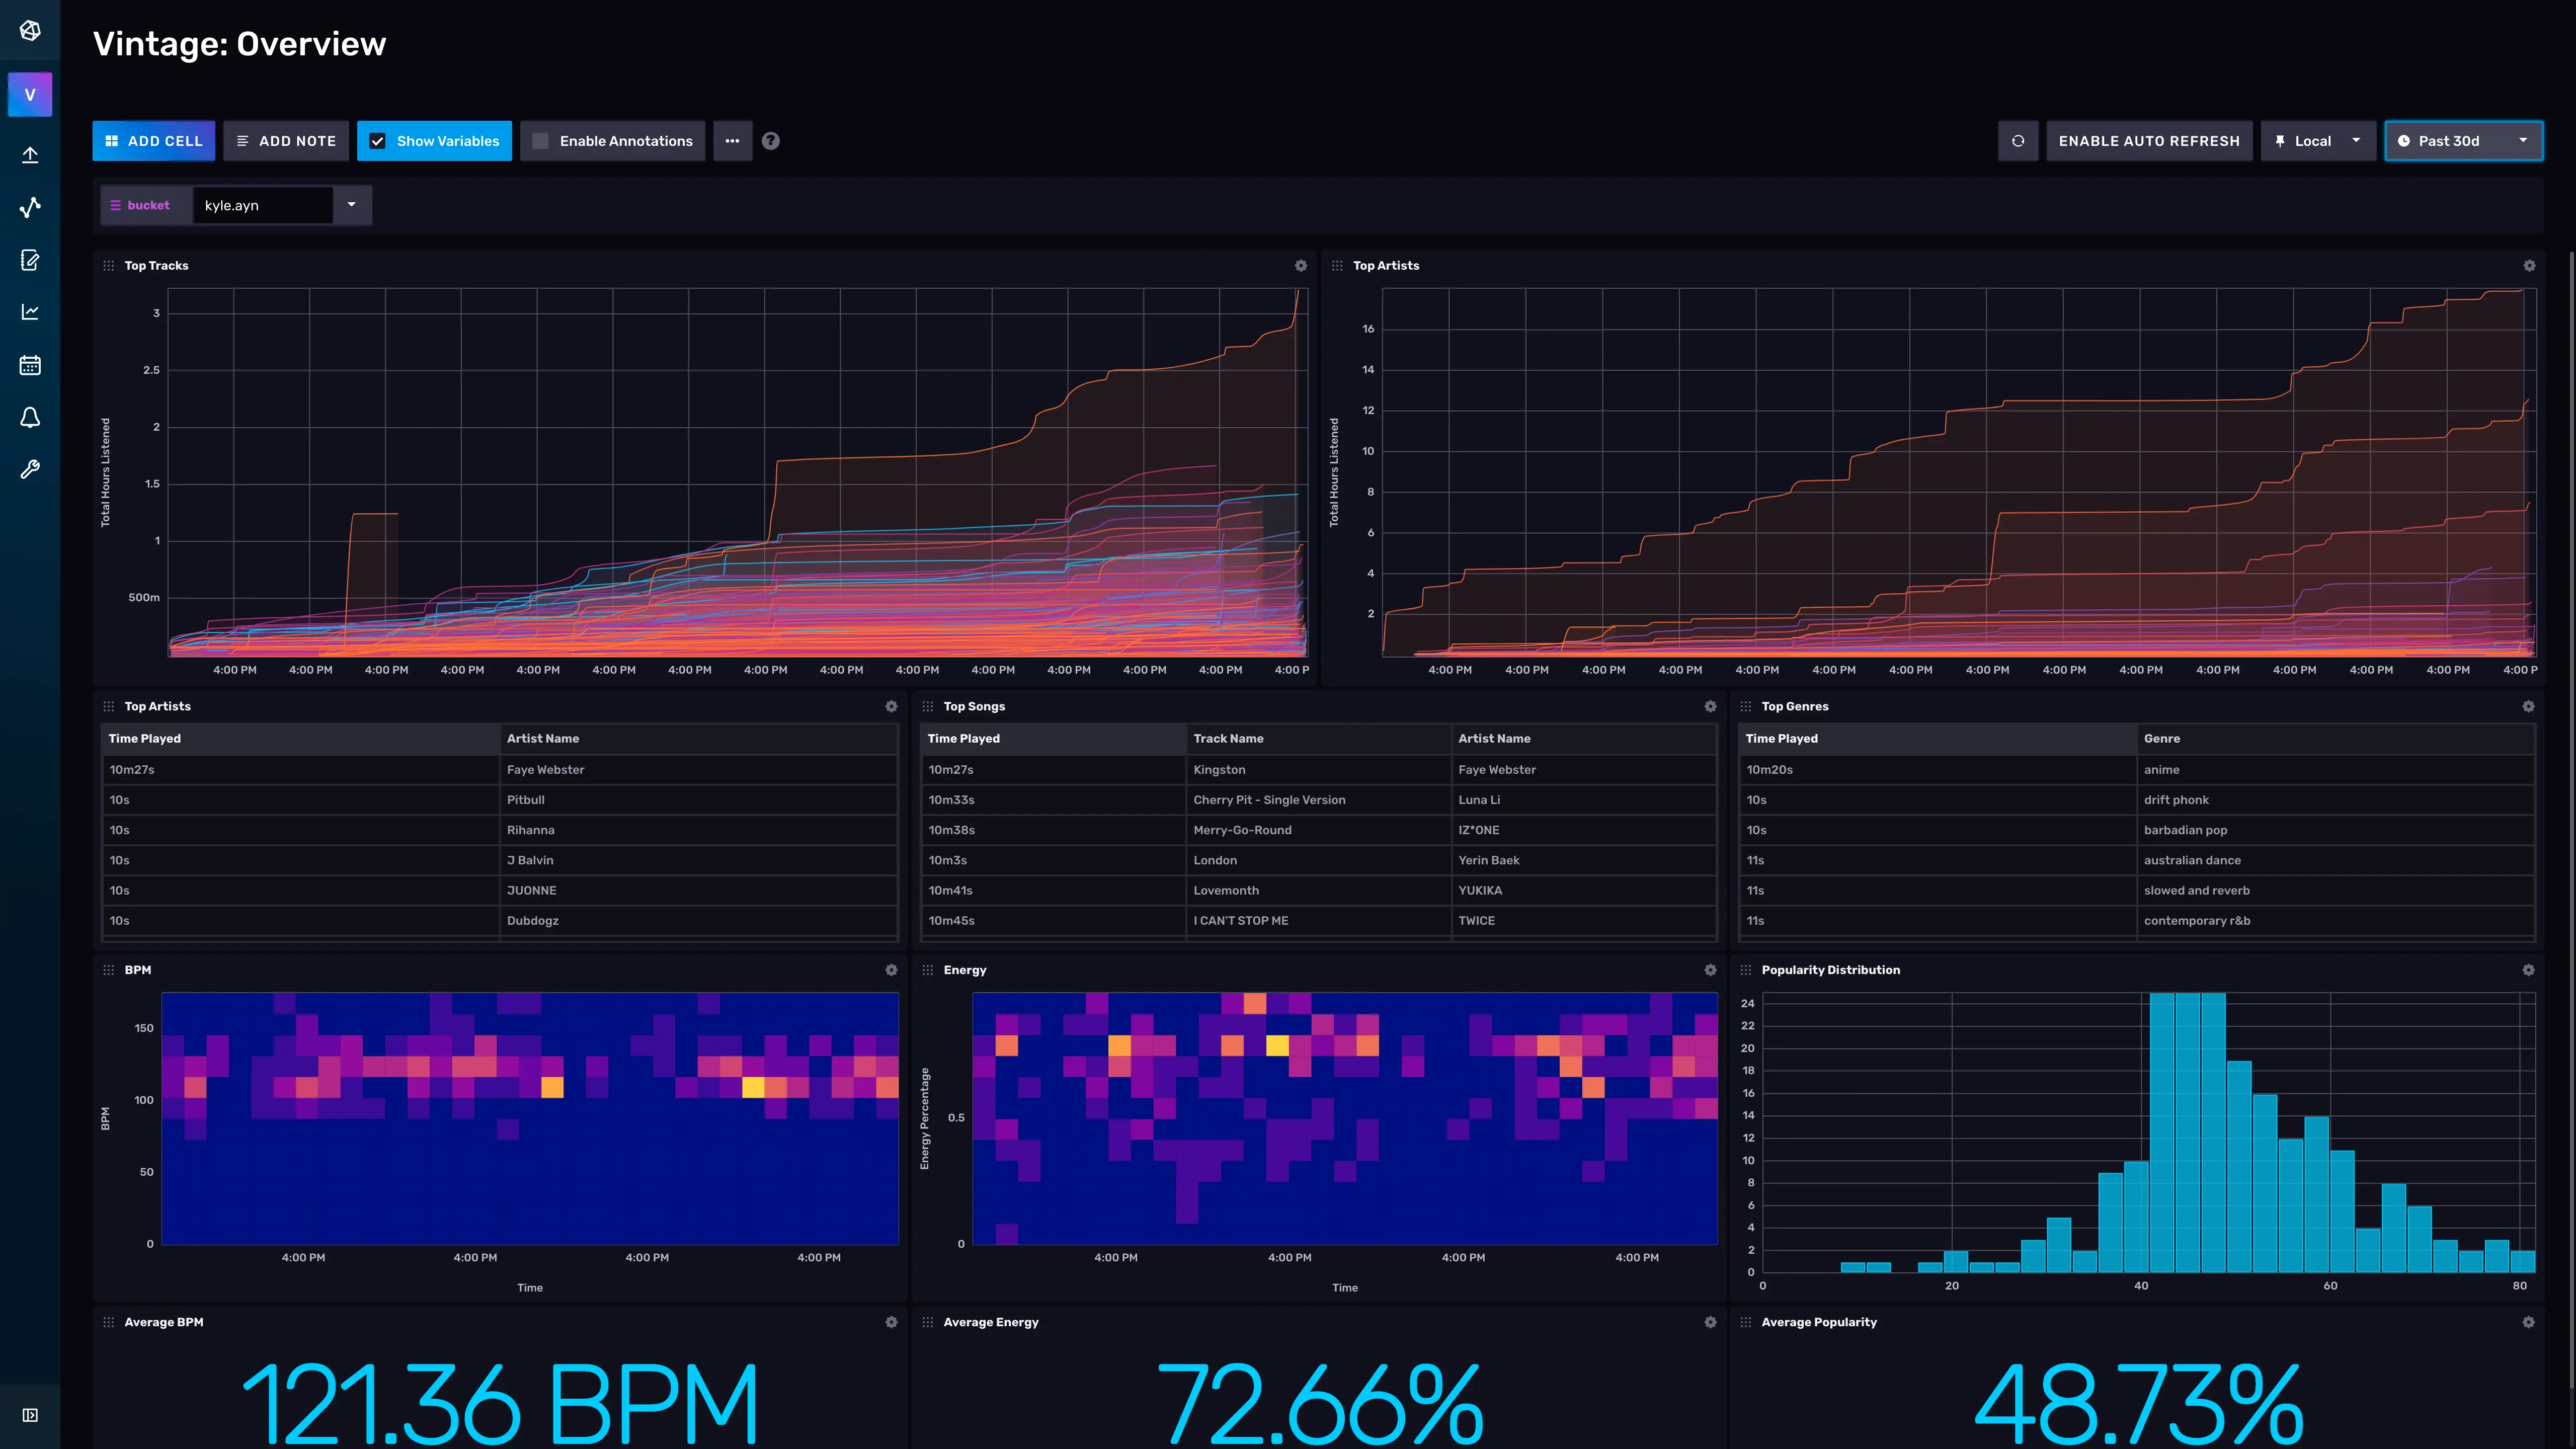Open the Local timezone dropdown
2576x1449 pixels.
click(2318, 141)
